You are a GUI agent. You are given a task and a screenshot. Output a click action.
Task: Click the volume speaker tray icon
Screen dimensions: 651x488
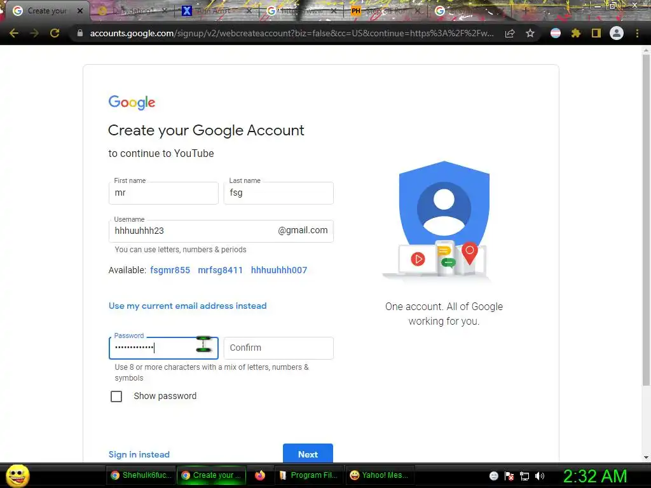tap(540, 476)
